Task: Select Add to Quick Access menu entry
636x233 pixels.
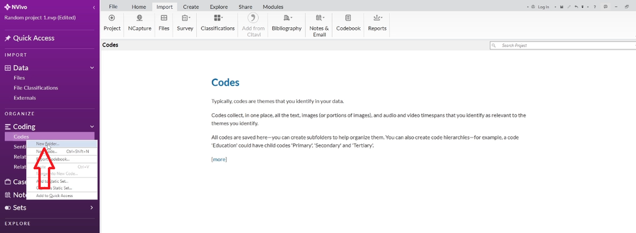Action: 61,196
